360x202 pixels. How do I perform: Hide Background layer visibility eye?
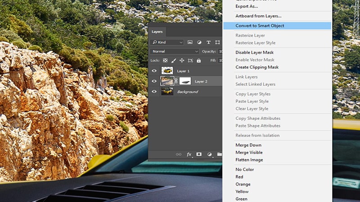click(x=154, y=92)
